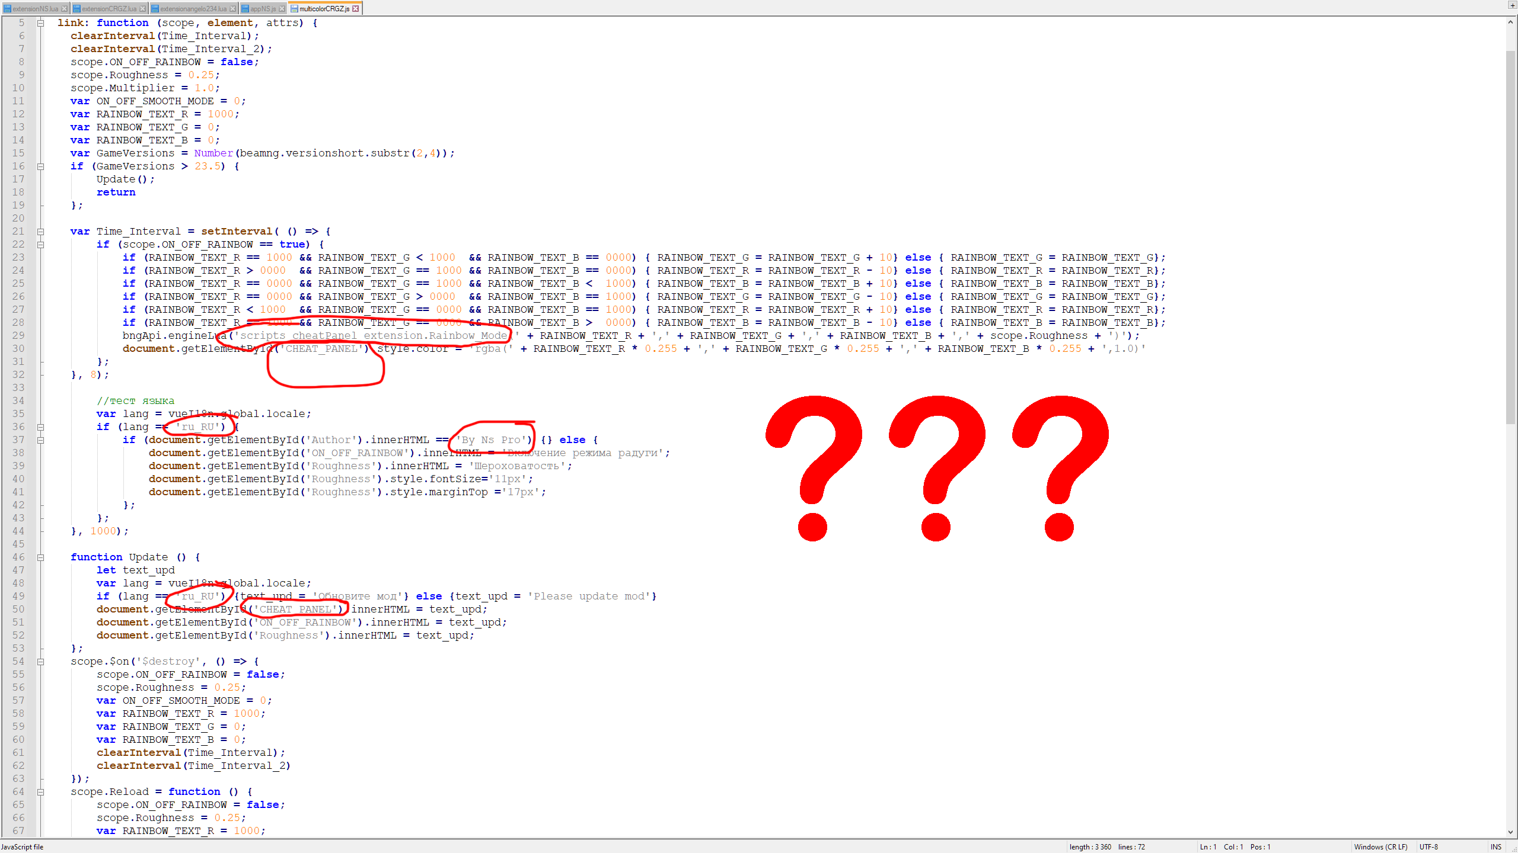Collapse the Update function fold at line 46
The image size is (1518, 853).
click(41, 557)
